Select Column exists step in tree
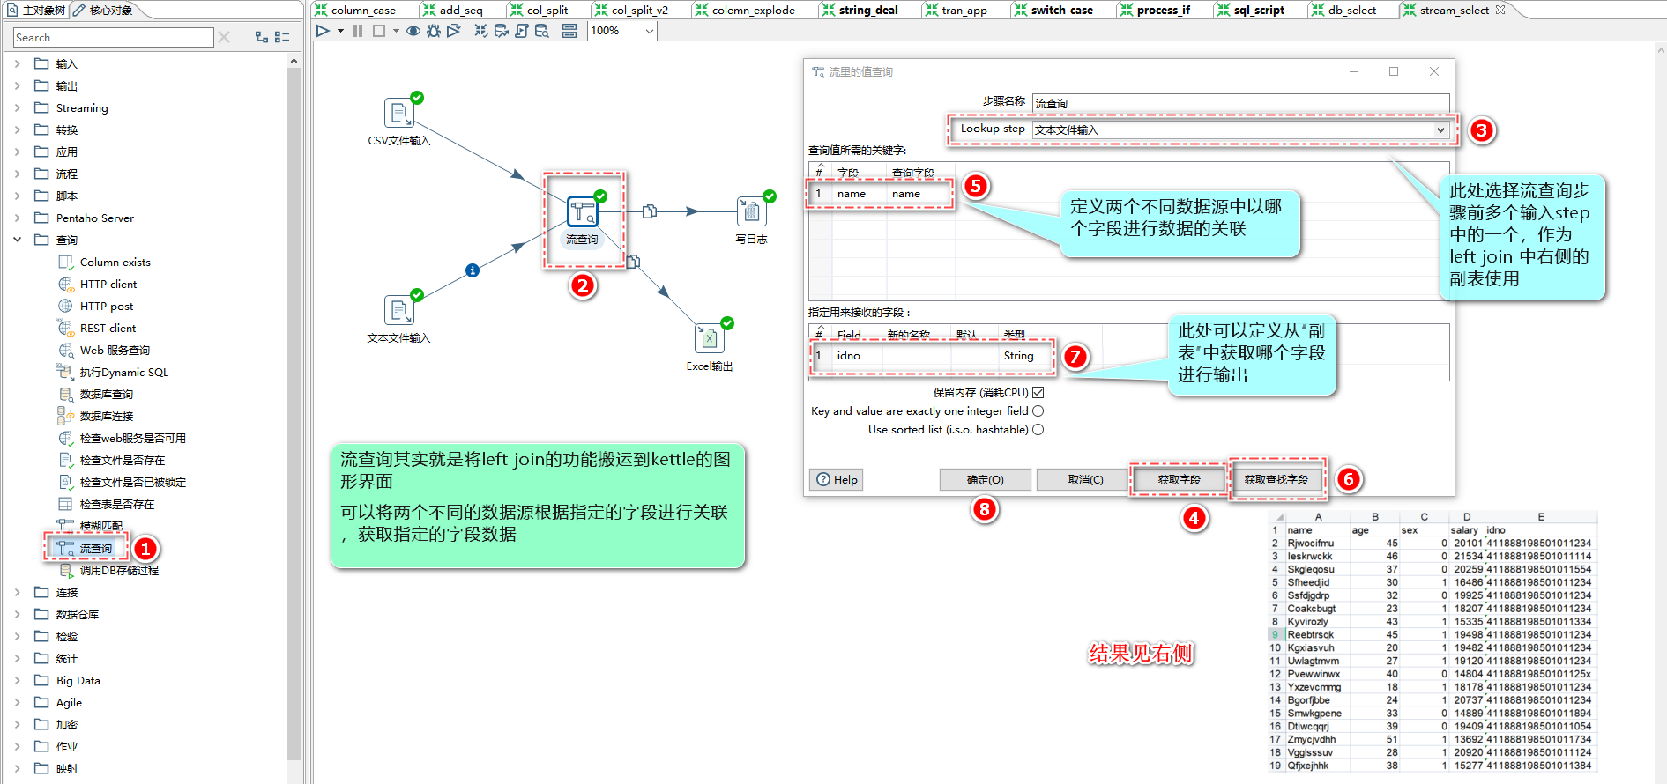The image size is (1667, 784). [115, 262]
